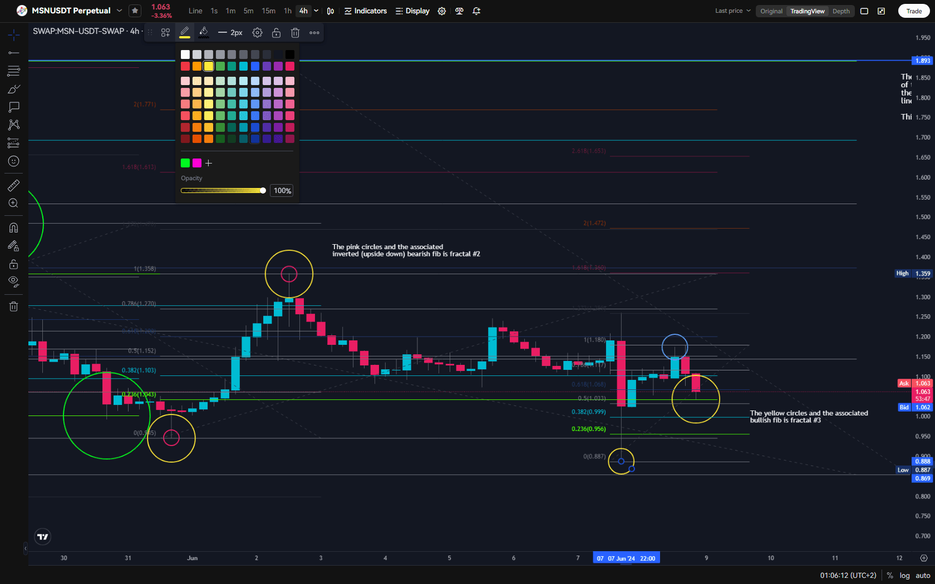Click the 07 Jun '24 22:00 time marker

(x=626, y=558)
